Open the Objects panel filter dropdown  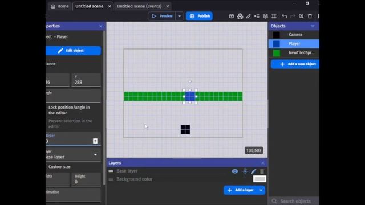click(x=313, y=26)
